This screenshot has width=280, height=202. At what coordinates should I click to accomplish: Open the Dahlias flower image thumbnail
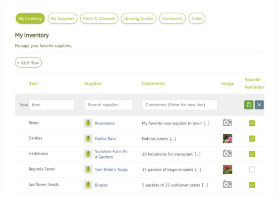click(x=227, y=139)
